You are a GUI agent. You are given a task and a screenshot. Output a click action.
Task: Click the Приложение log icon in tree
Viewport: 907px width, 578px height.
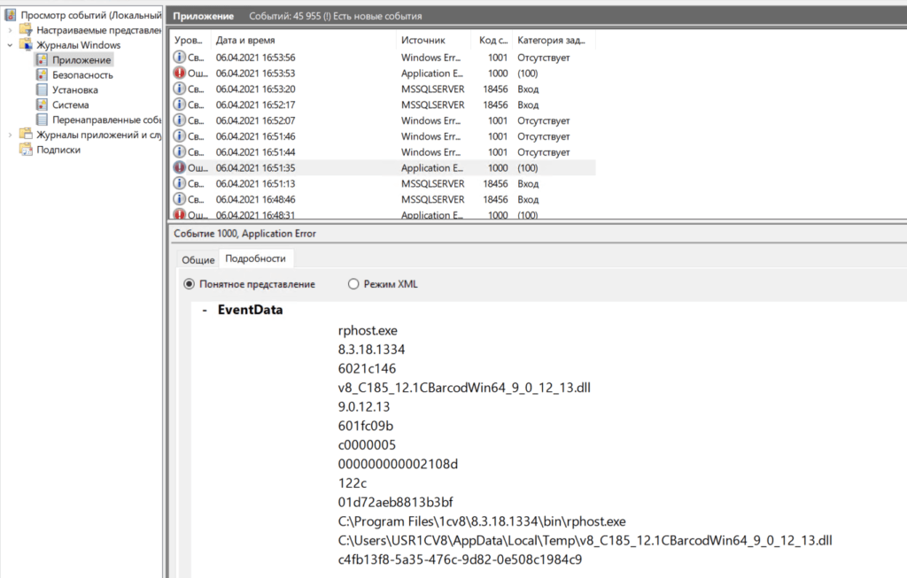point(42,60)
